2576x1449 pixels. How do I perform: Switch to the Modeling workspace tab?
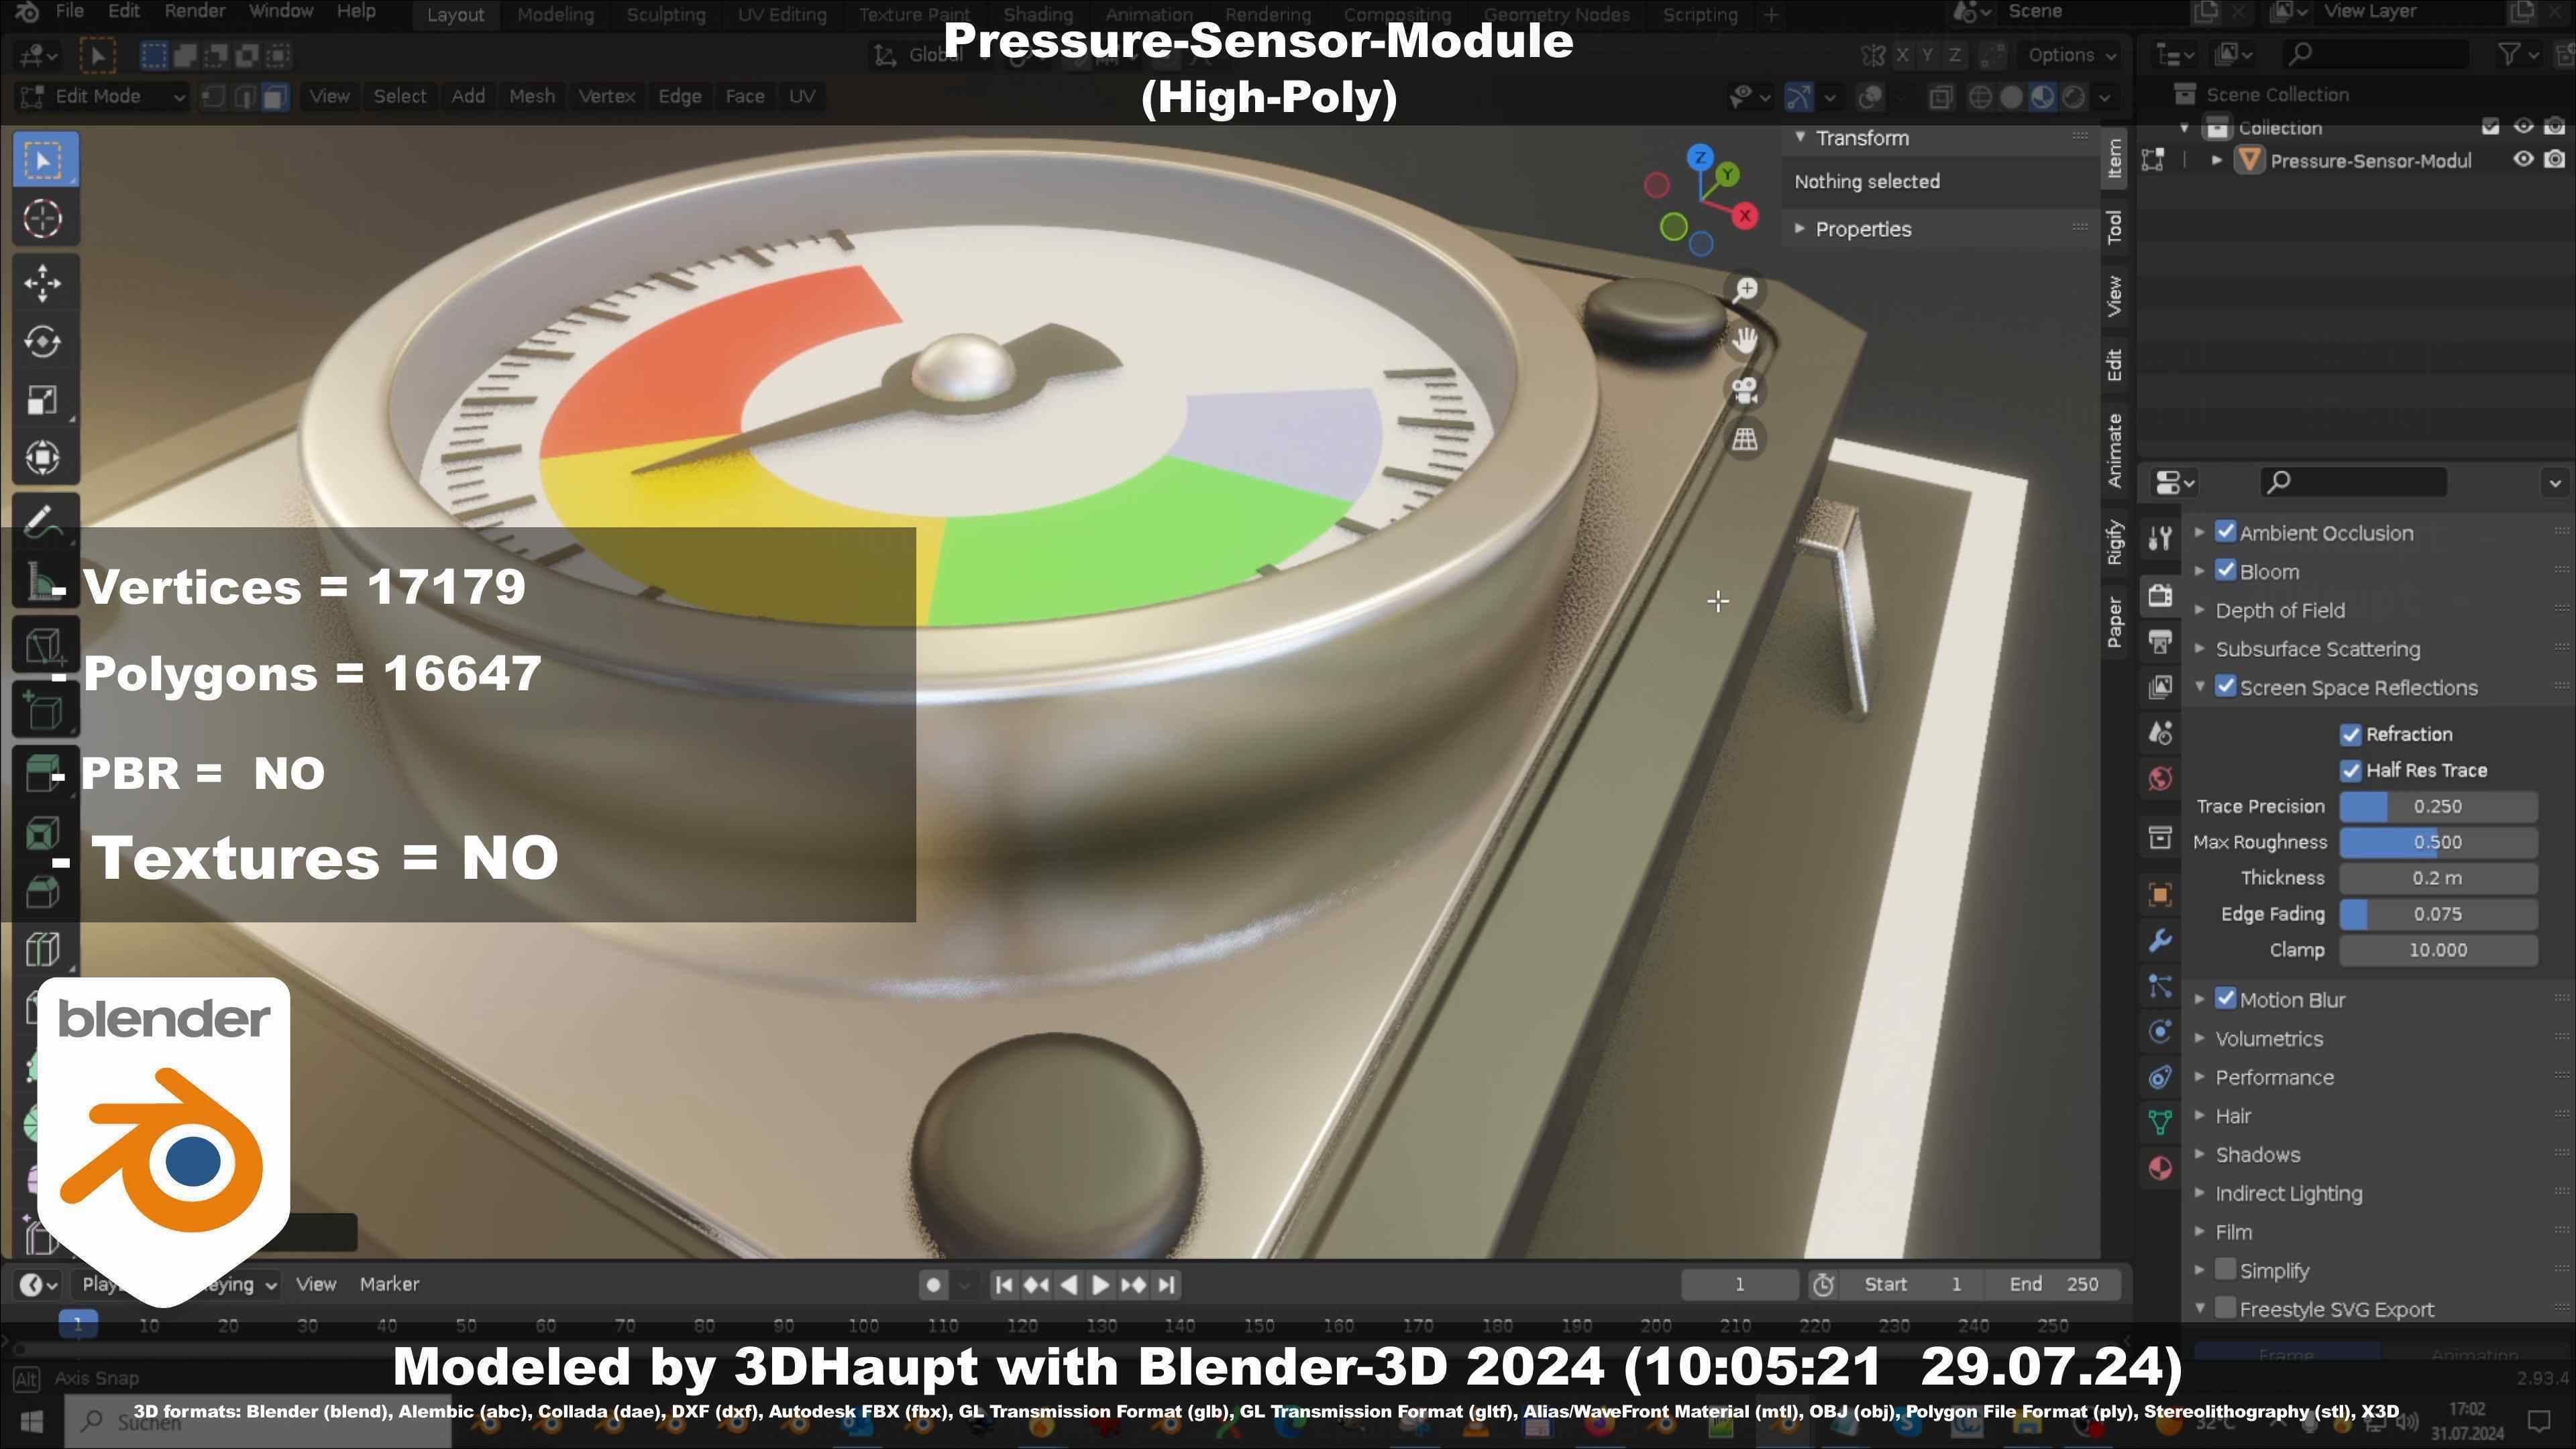pyautogui.click(x=555, y=15)
